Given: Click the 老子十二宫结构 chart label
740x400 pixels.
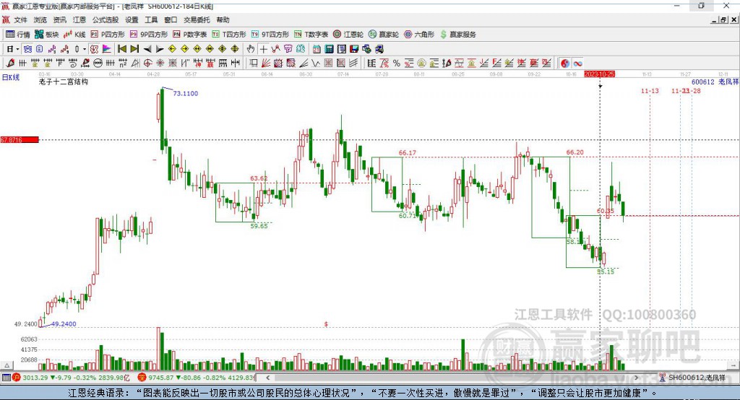Looking at the screenshot, I should click(64, 82).
